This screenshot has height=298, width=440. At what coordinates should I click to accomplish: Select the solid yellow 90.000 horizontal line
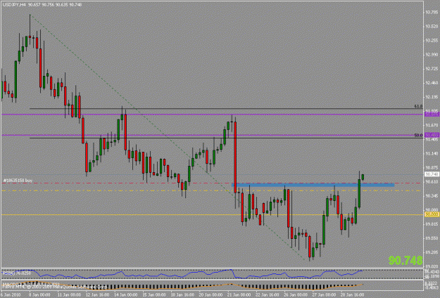pos(212,214)
